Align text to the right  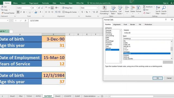pos(52,12)
